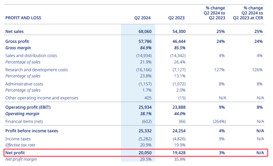The image size is (273, 166).
Task: Click Net profit value 20,050
Action: point(145,153)
